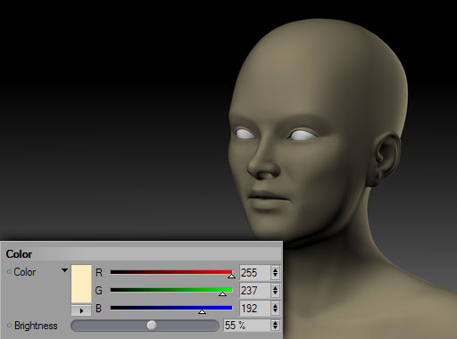
Task: Click the blue B channel slider
Action: click(171, 308)
